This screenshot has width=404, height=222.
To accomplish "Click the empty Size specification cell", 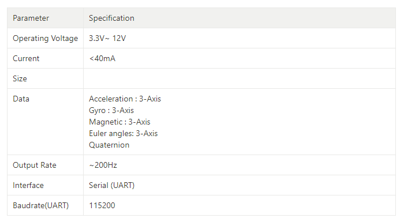I will point(240,78).
